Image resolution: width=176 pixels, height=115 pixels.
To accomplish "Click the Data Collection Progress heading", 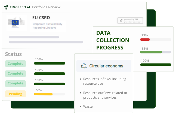I will pos(113,40).
